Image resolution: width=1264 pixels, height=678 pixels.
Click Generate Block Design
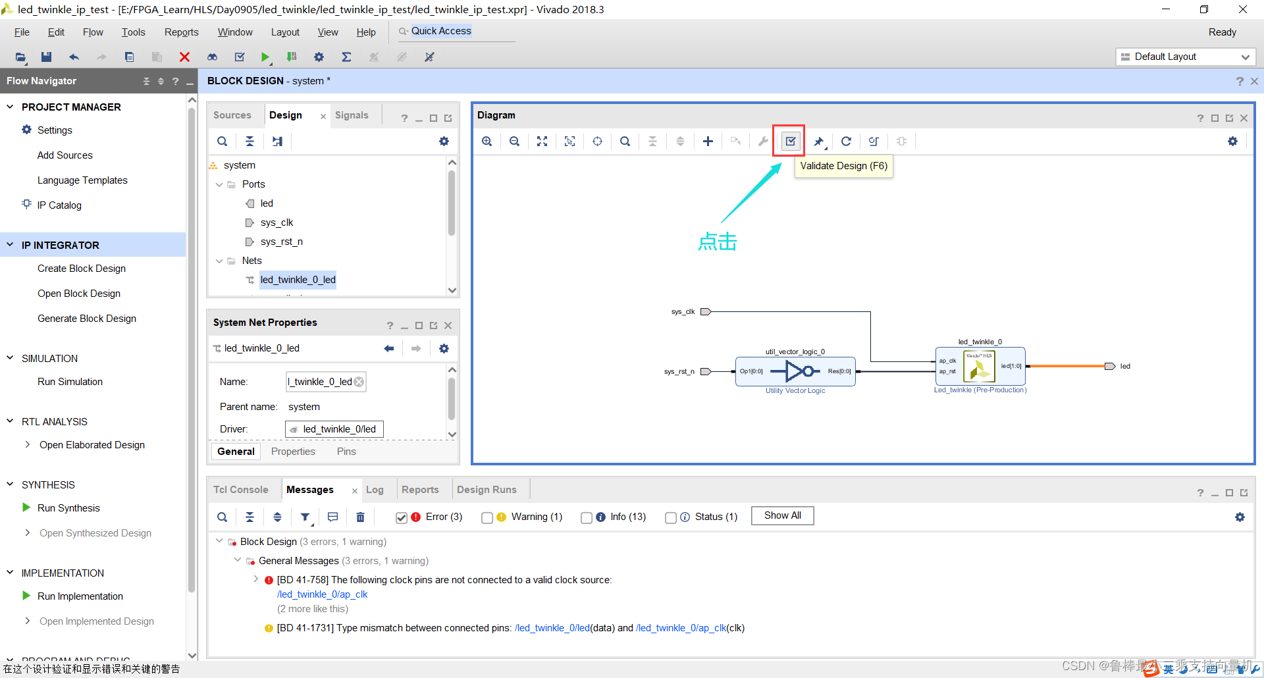[x=87, y=319]
